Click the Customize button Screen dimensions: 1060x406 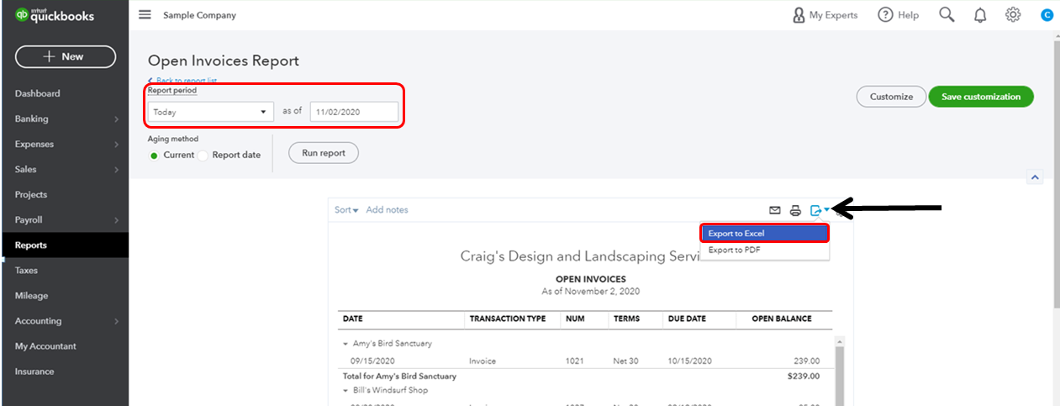pyautogui.click(x=891, y=97)
